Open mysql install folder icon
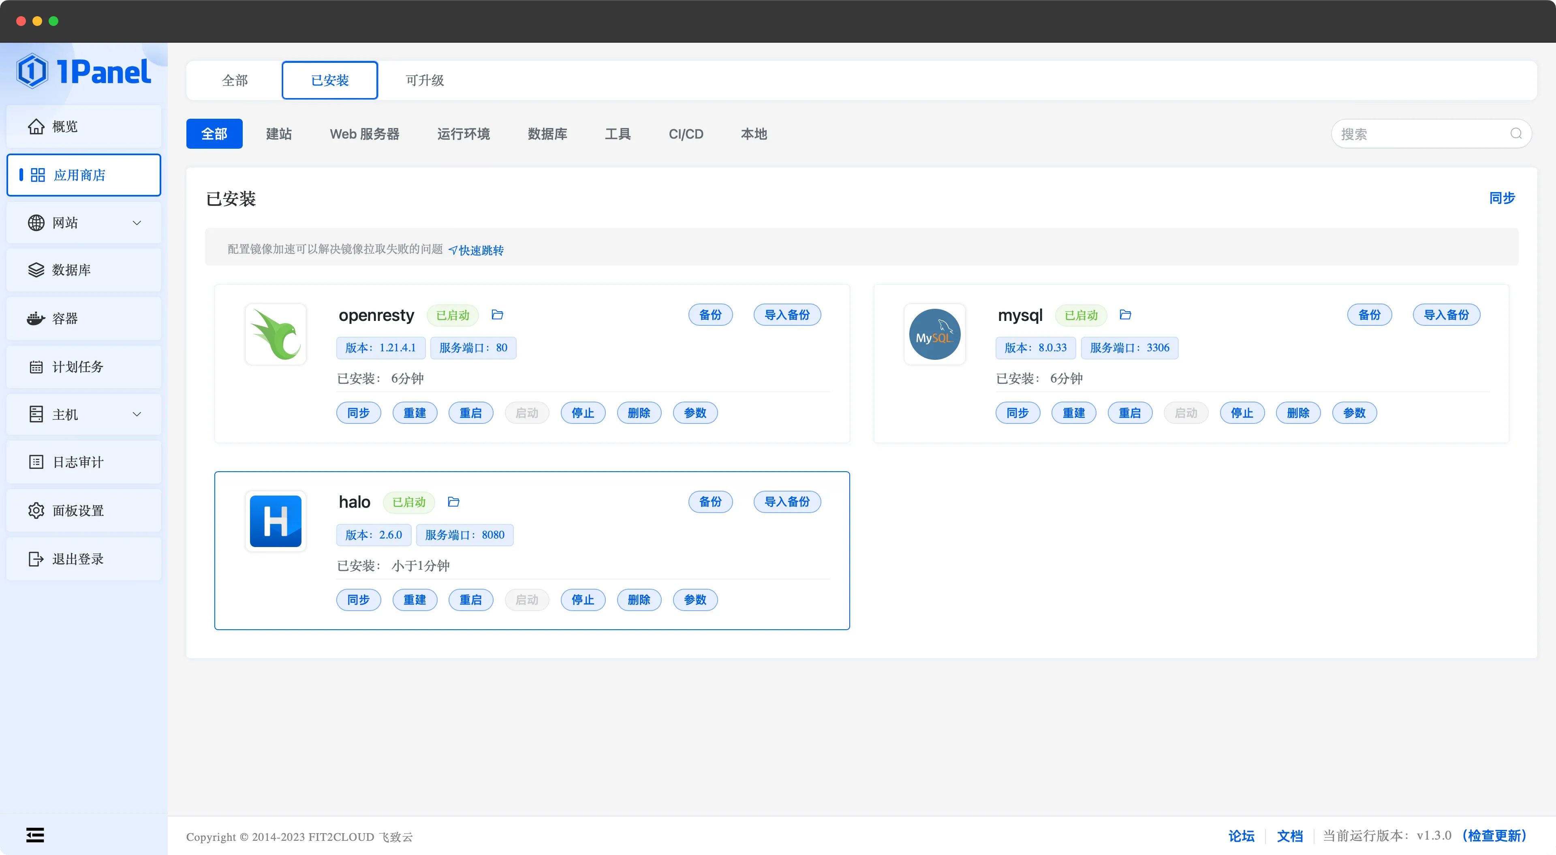 pos(1125,315)
